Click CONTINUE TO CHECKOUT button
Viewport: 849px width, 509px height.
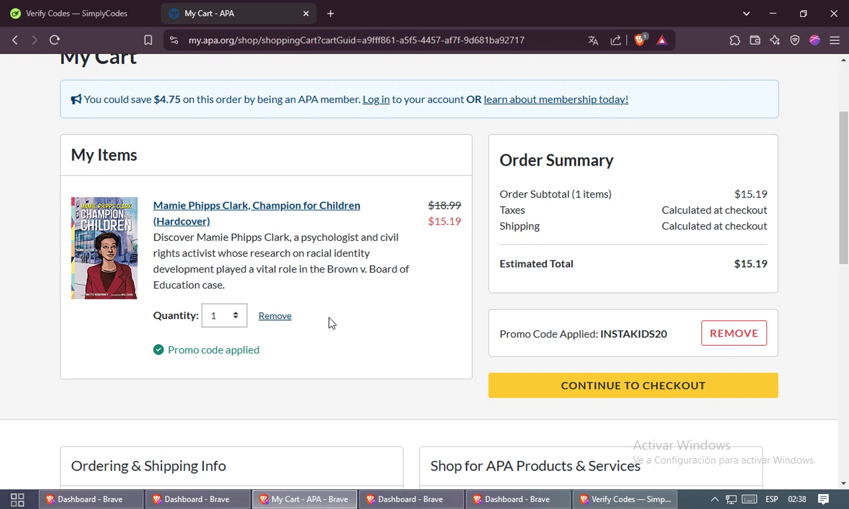[x=633, y=385]
